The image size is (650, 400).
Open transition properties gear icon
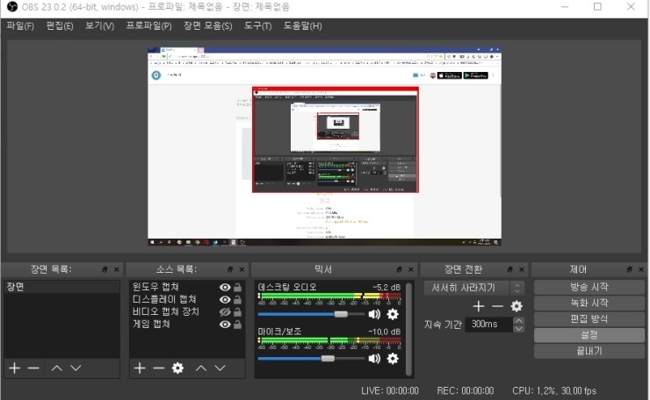pos(516,306)
